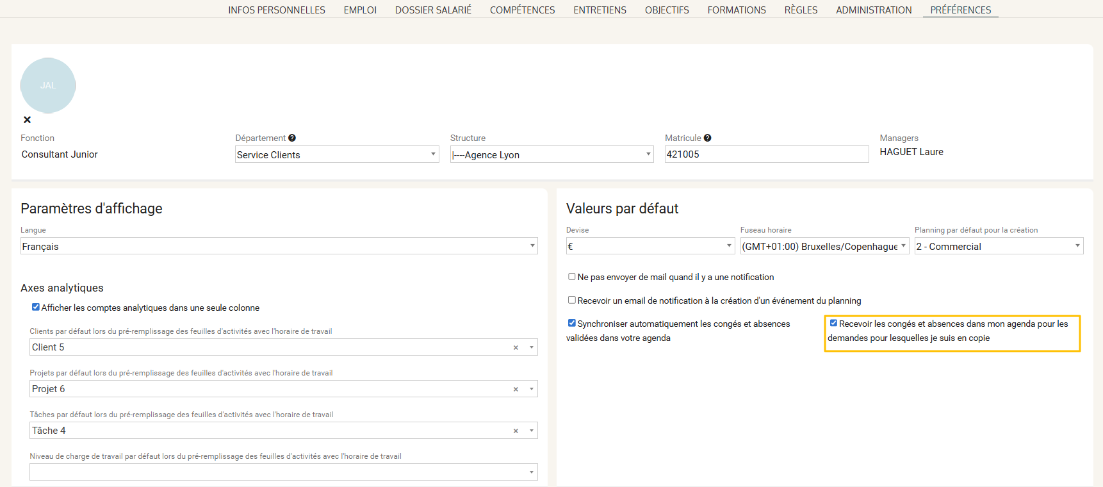The width and height of the screenshot is (1103, 487).
Task: Switch to the COMPÉTENCES tab
Action: click(522, 10)
